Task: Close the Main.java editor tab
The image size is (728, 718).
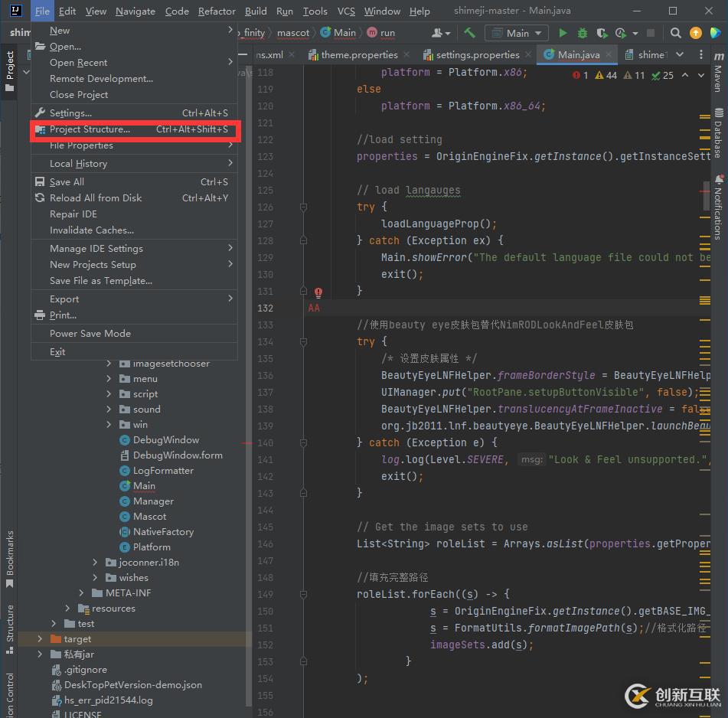Action: [x=609, y=55]
